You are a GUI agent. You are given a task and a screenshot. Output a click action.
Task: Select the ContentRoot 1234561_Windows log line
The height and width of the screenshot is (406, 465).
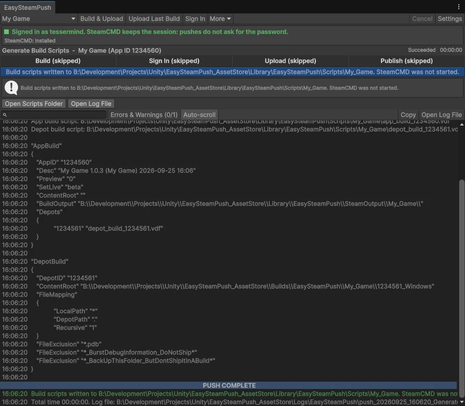(229, 287)
